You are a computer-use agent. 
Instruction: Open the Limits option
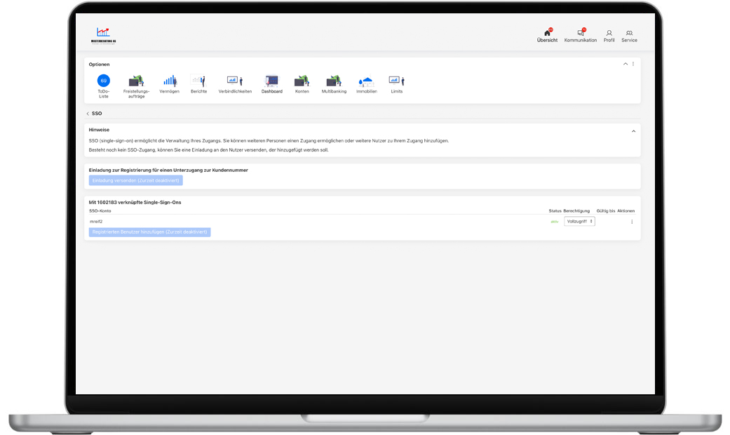(396, 81)
